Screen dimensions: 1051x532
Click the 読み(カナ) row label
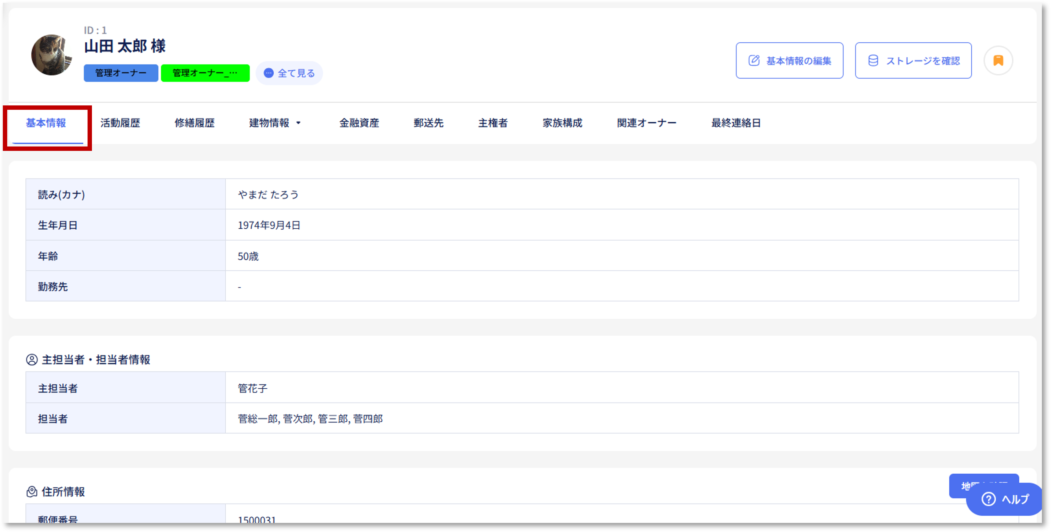(61, 194)
